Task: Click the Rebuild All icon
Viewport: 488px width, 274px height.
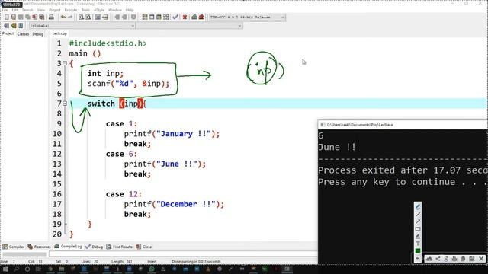Action: click(x=166, y=17)
